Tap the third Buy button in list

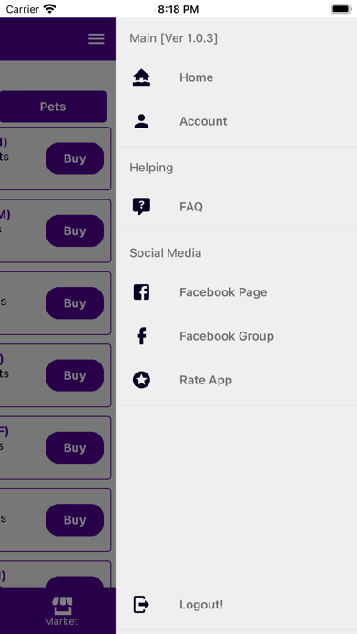click(75, 303)
